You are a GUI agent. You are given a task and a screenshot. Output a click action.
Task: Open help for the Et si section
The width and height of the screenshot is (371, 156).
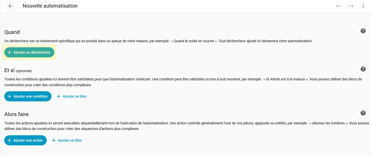click(363, 69)
